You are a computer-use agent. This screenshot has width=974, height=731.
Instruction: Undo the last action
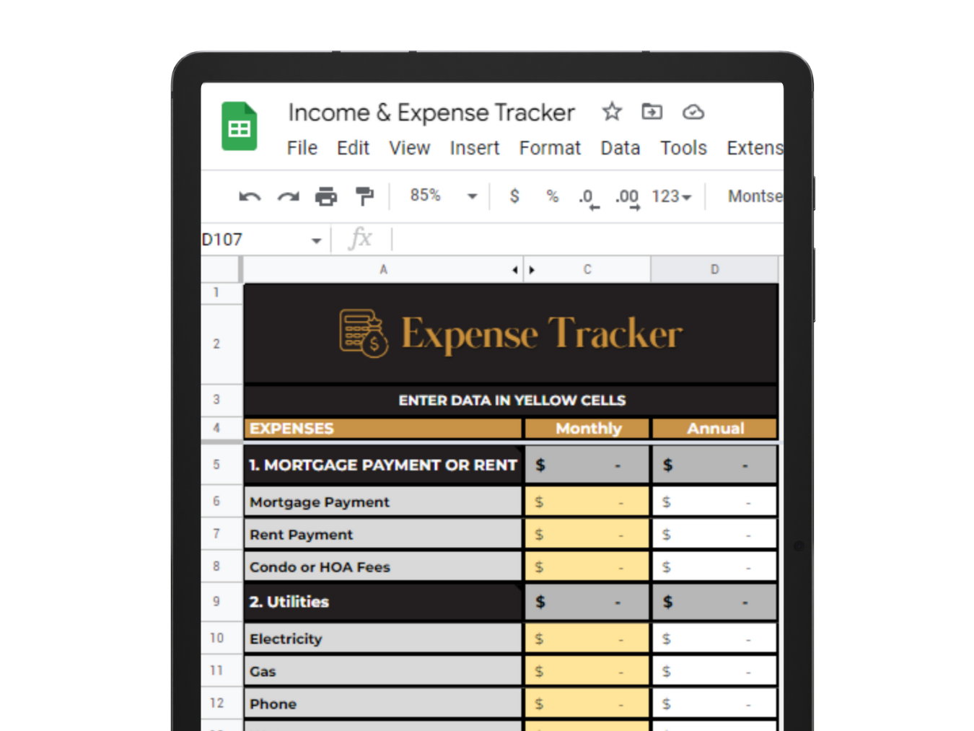pyautogui.click(x=250, y=196)
